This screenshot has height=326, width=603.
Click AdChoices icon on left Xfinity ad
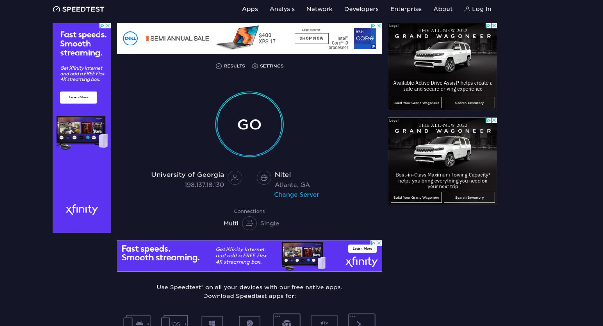pos(102,25)
